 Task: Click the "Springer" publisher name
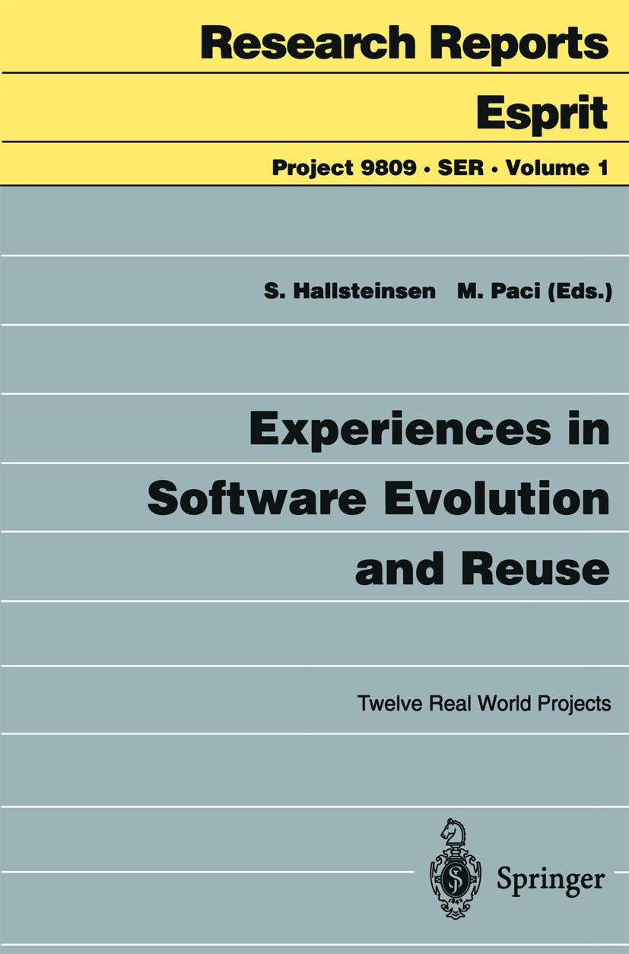[x=551, y=879]
